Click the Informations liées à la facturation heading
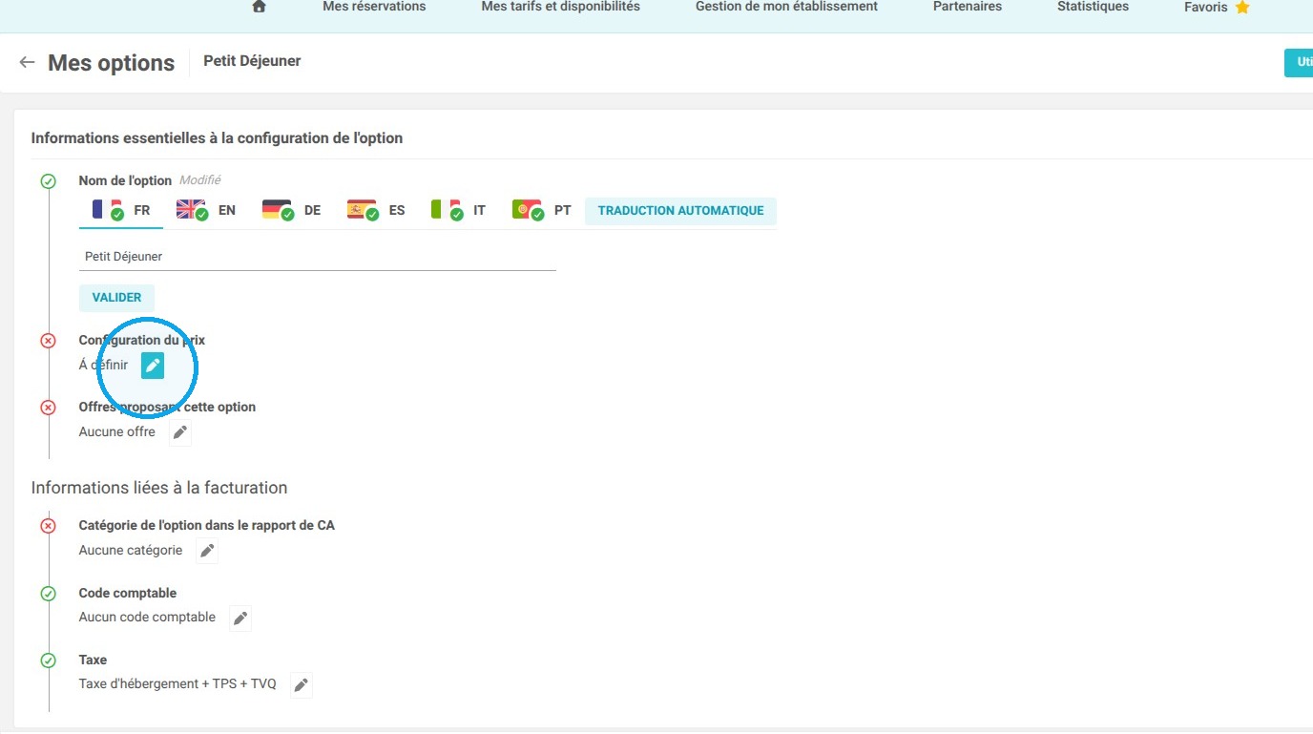Image resolution: width=1313 pixels, height=734 pixels. coord(159,488)
